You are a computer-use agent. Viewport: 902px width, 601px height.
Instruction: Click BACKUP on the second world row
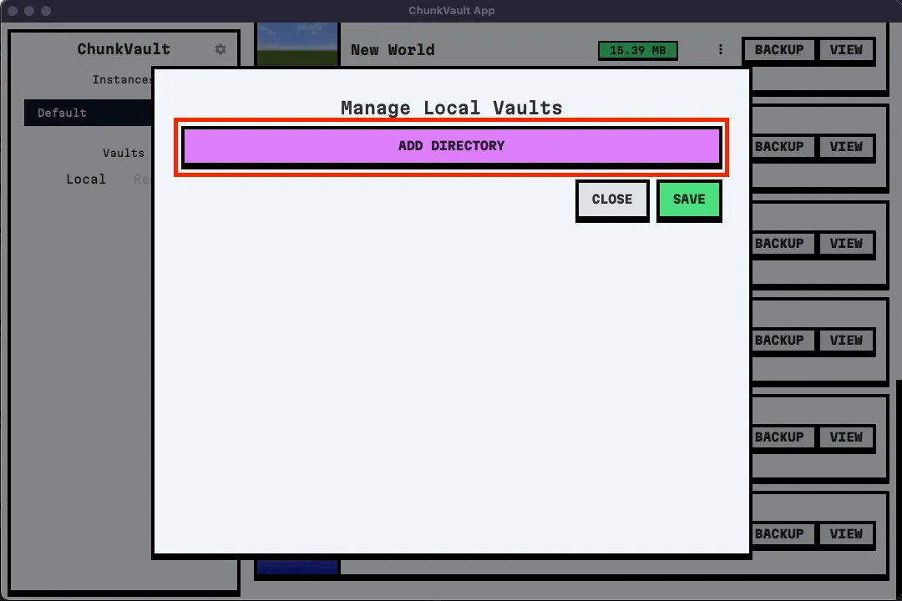tap(782, 146)
